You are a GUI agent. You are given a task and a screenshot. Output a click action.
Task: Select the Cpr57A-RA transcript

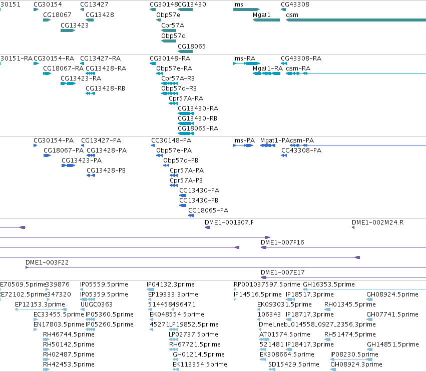coord(173,103)
